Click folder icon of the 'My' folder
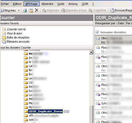Screen dimensions: 132x123 (26, 107)
